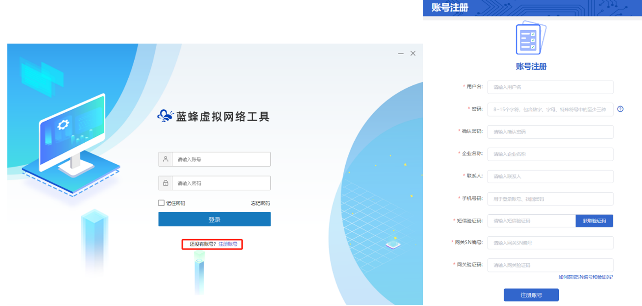Click the 注册账号 submit button
The width and height of the screenshot is (642, 306).
pos(531,295)
